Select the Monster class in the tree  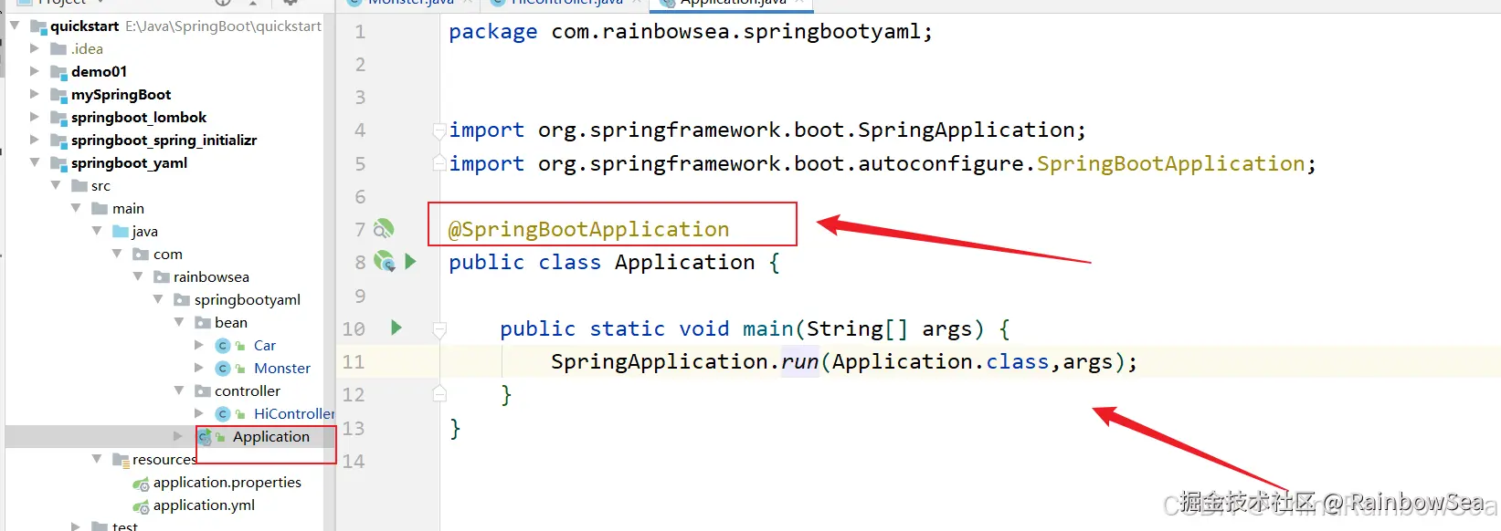[282, 369]
